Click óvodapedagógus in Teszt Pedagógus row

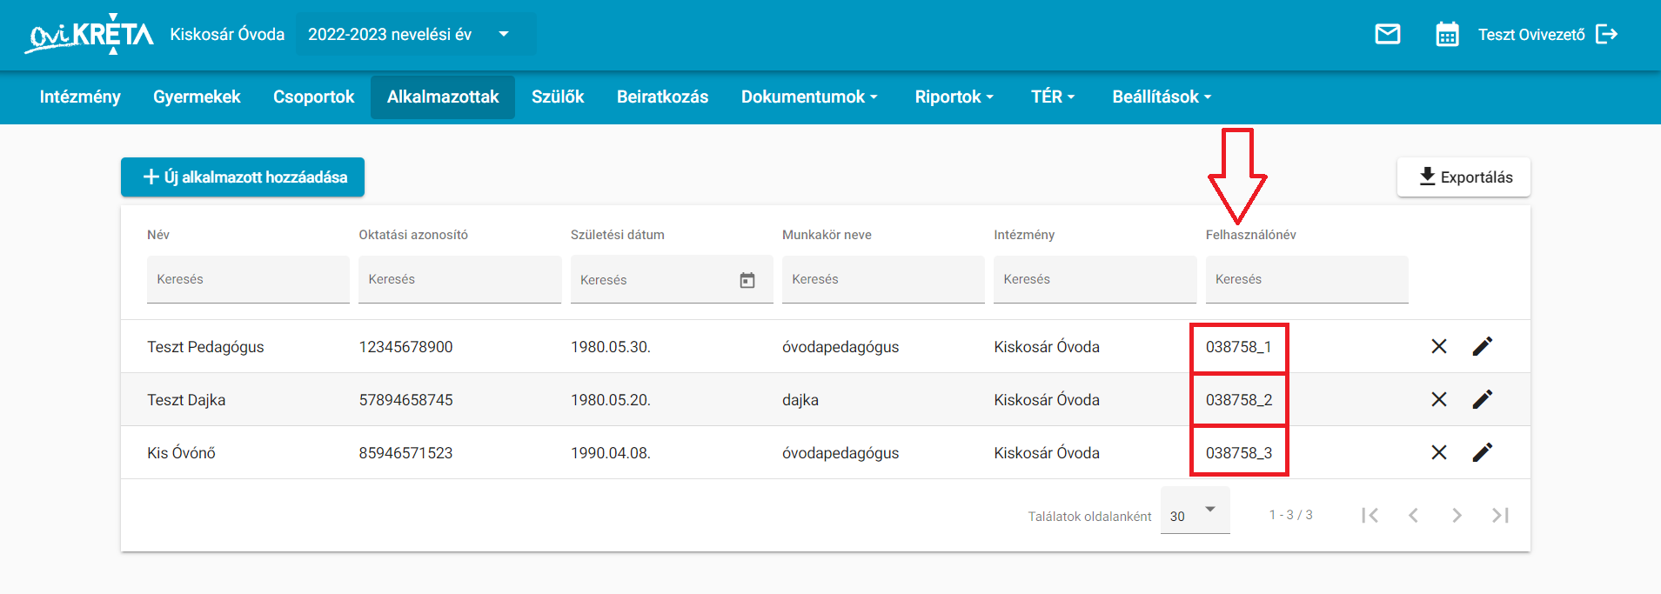(x=841, y=347)
